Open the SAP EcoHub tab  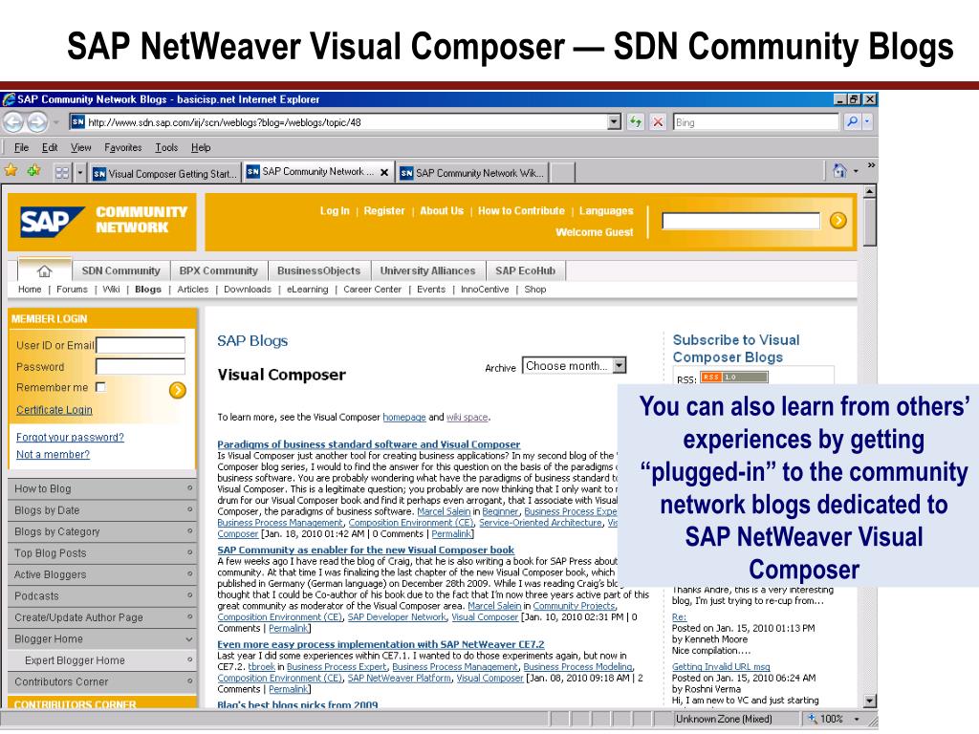pyautogui.click(x=525, y=270)
